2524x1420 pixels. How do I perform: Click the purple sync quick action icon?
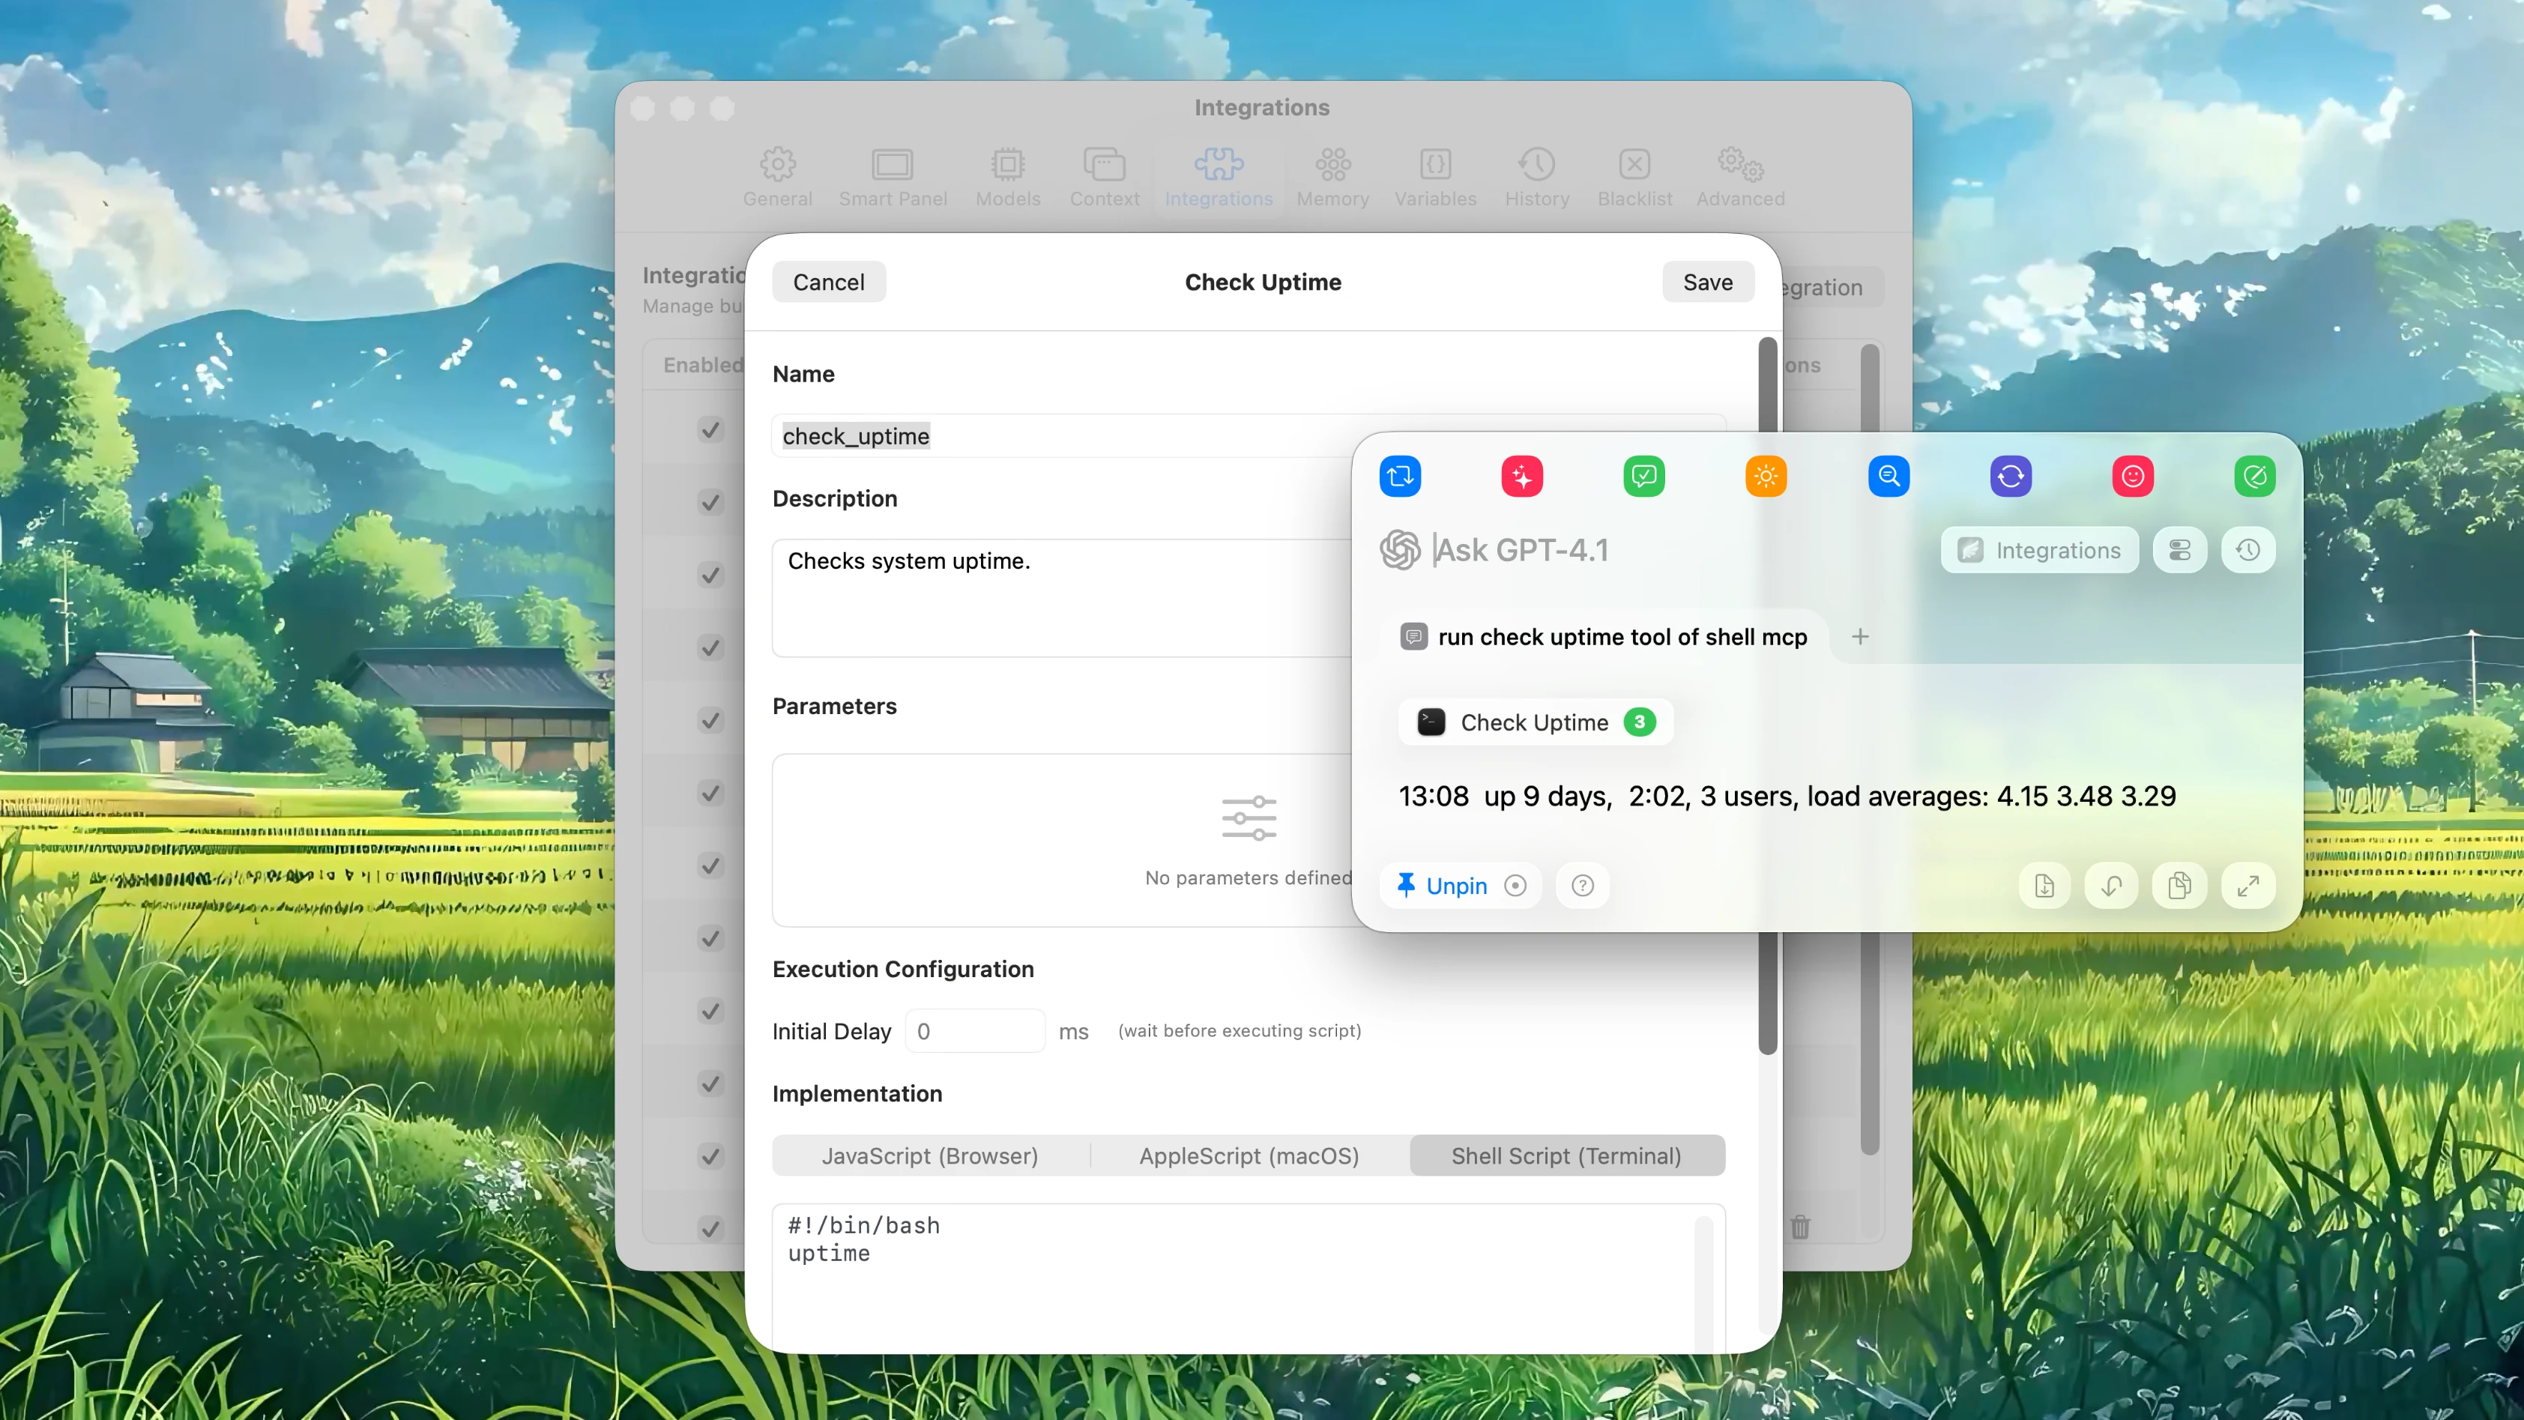(x=2011, y=477)
